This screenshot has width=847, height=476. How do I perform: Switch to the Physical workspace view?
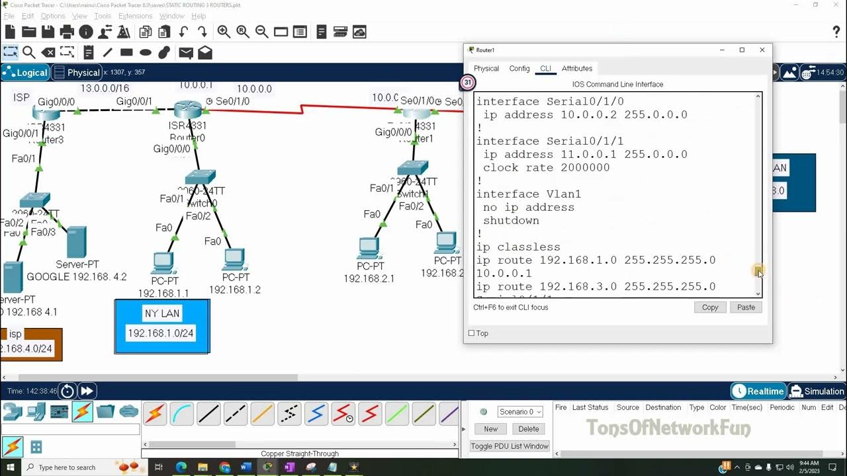click(x=76, y=73)
